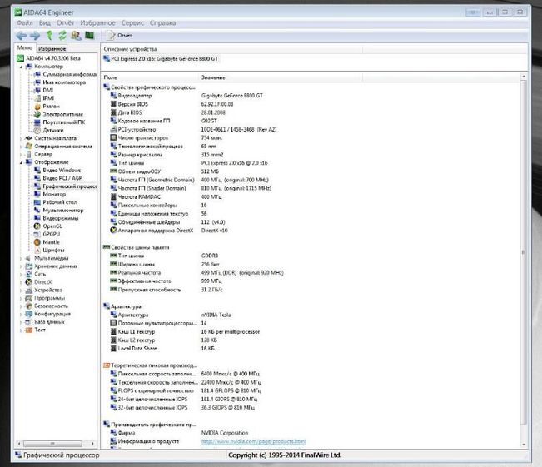Switch to the Меню tab

tap(25, 47)
